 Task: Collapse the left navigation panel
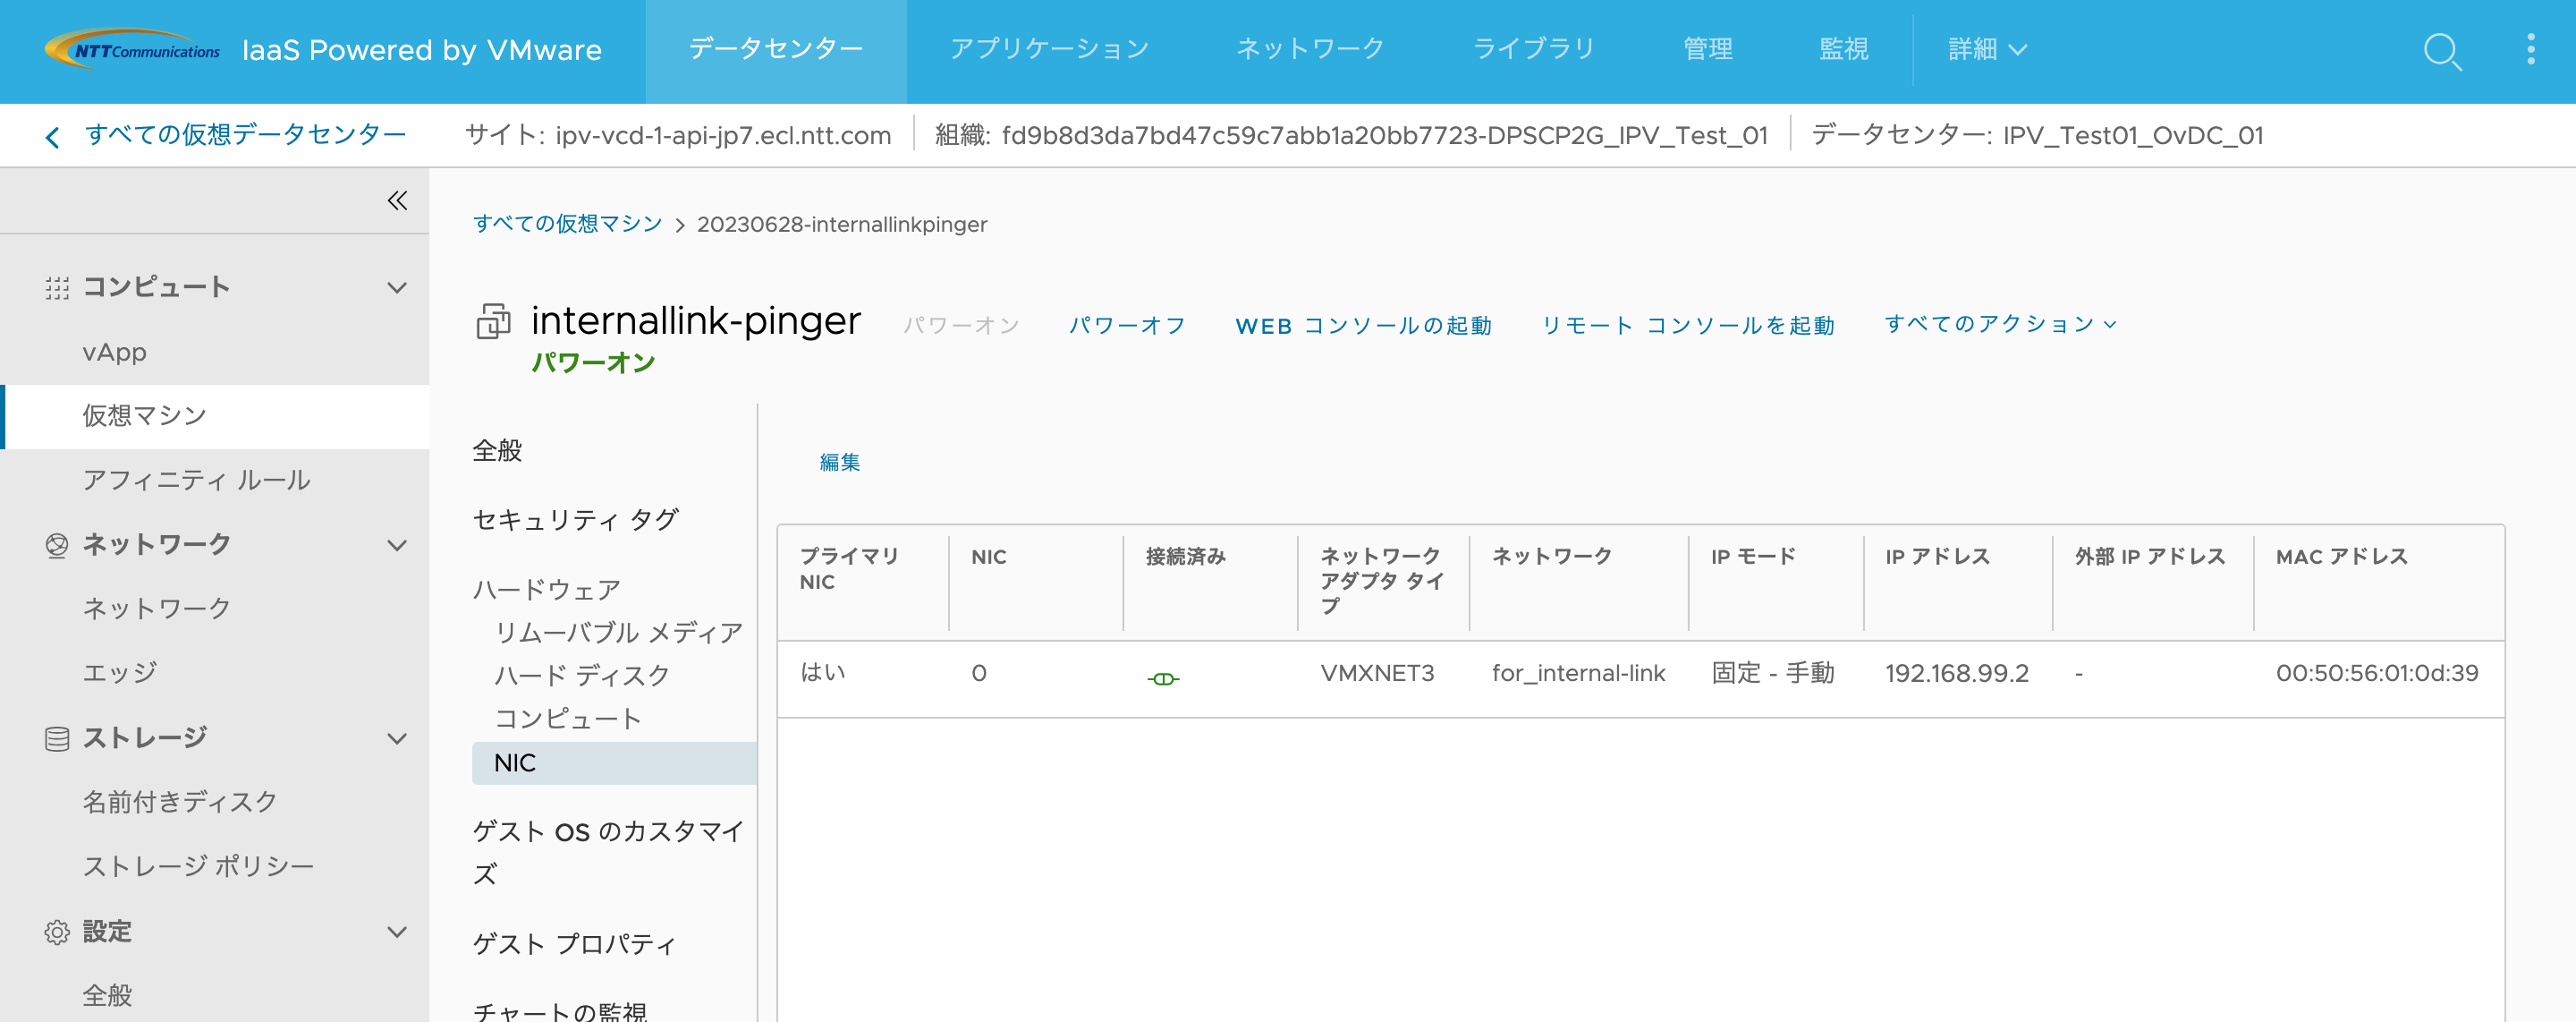click(396, 200)
